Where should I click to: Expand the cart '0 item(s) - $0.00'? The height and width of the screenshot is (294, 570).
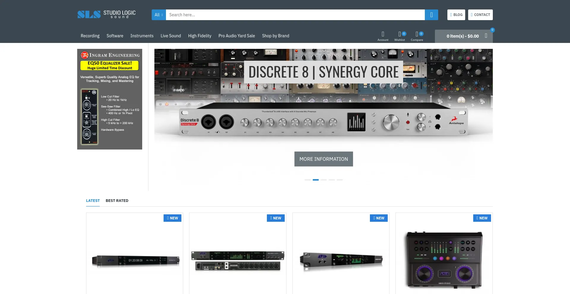pyautogui.click(x=464, y=36)
